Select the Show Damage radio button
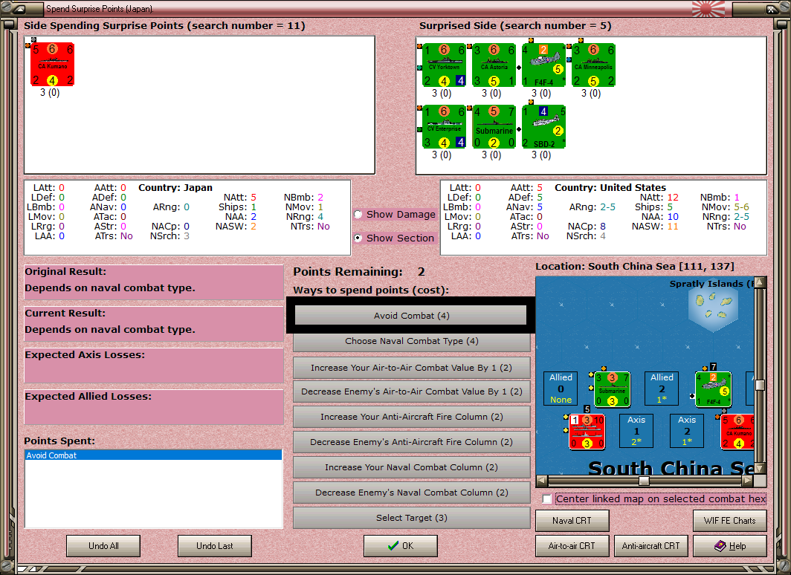The width and height of the screenshot is (791, 575). pos(358,215)
